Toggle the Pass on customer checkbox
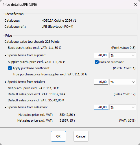 [x=97, y=62]
